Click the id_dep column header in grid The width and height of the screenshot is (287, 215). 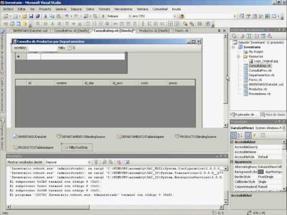96,83
